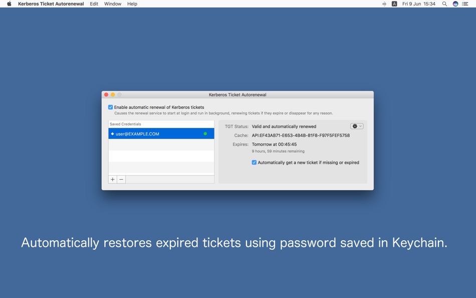Toggle Automatically get a new ticket checkbox
This screenshot has width=476, height=298.
click(x=254, y=163)
